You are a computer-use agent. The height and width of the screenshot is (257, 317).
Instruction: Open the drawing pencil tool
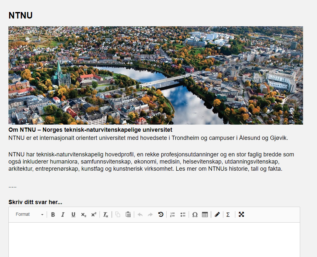click(x=217, y=214)
